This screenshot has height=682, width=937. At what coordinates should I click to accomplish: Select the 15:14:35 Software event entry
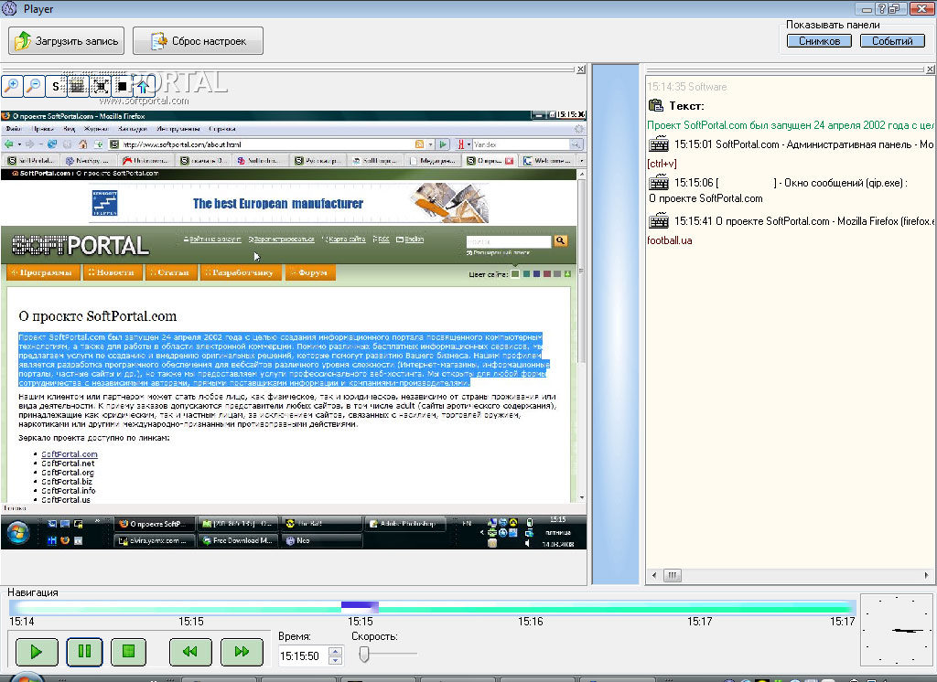(x=686, y=87)
